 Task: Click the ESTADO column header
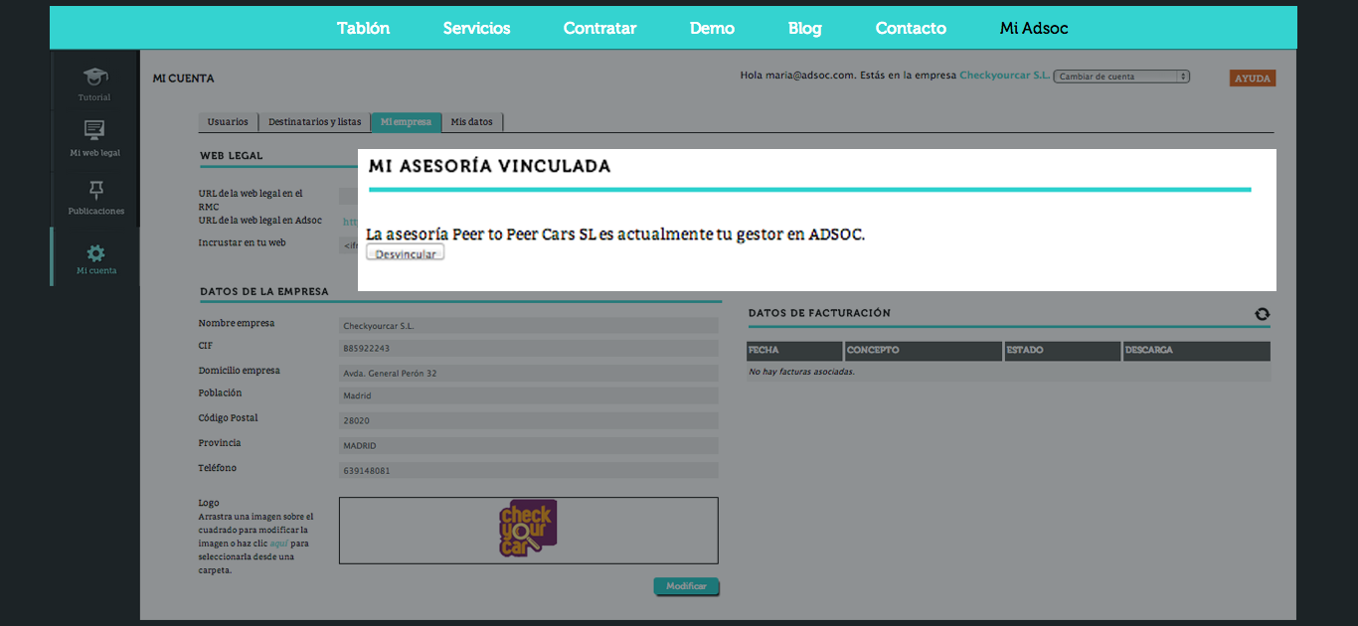[1063, 351]
